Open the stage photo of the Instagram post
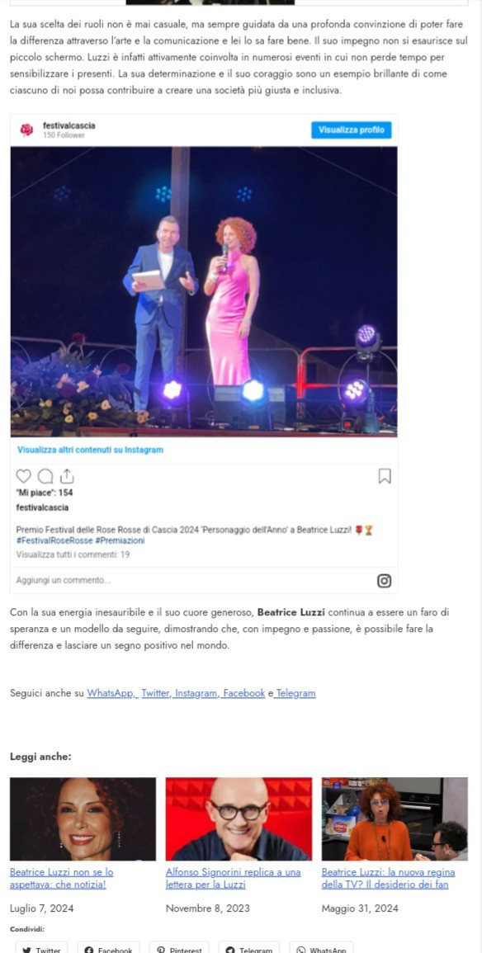482x953 pixels. tap(204, 292)
